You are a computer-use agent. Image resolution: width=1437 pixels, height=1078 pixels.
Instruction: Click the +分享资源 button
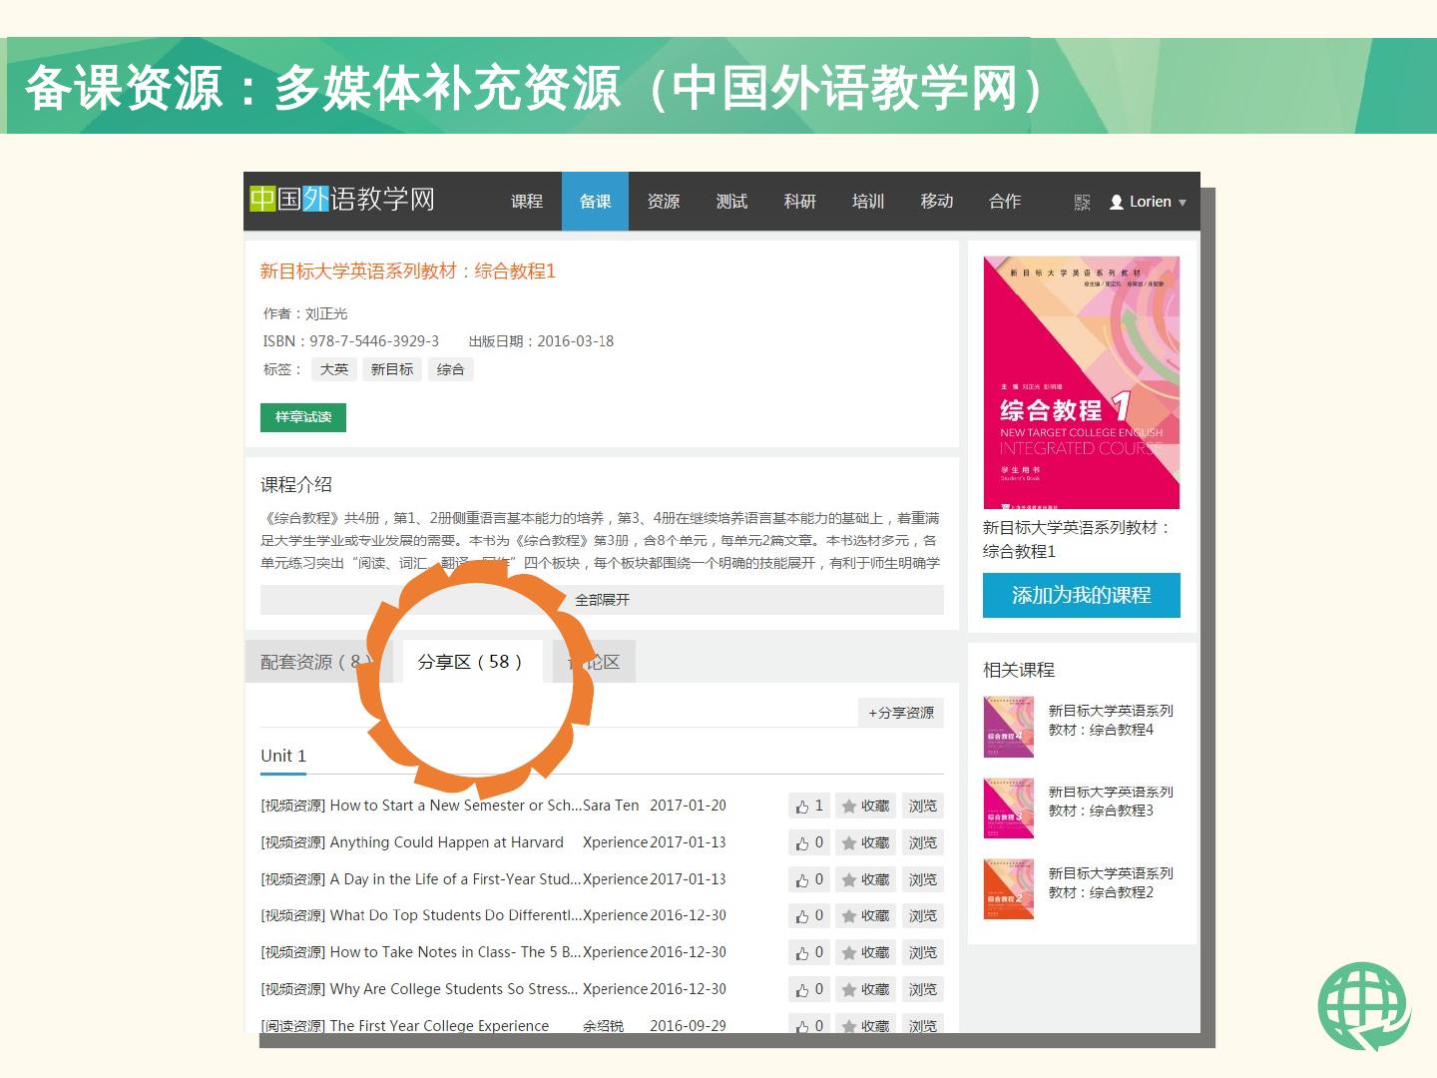(x=901, y=713)
